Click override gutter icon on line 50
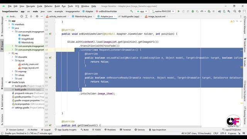This screenshot has width=247, height=139. pyautogui.click(x=50, y=58)
